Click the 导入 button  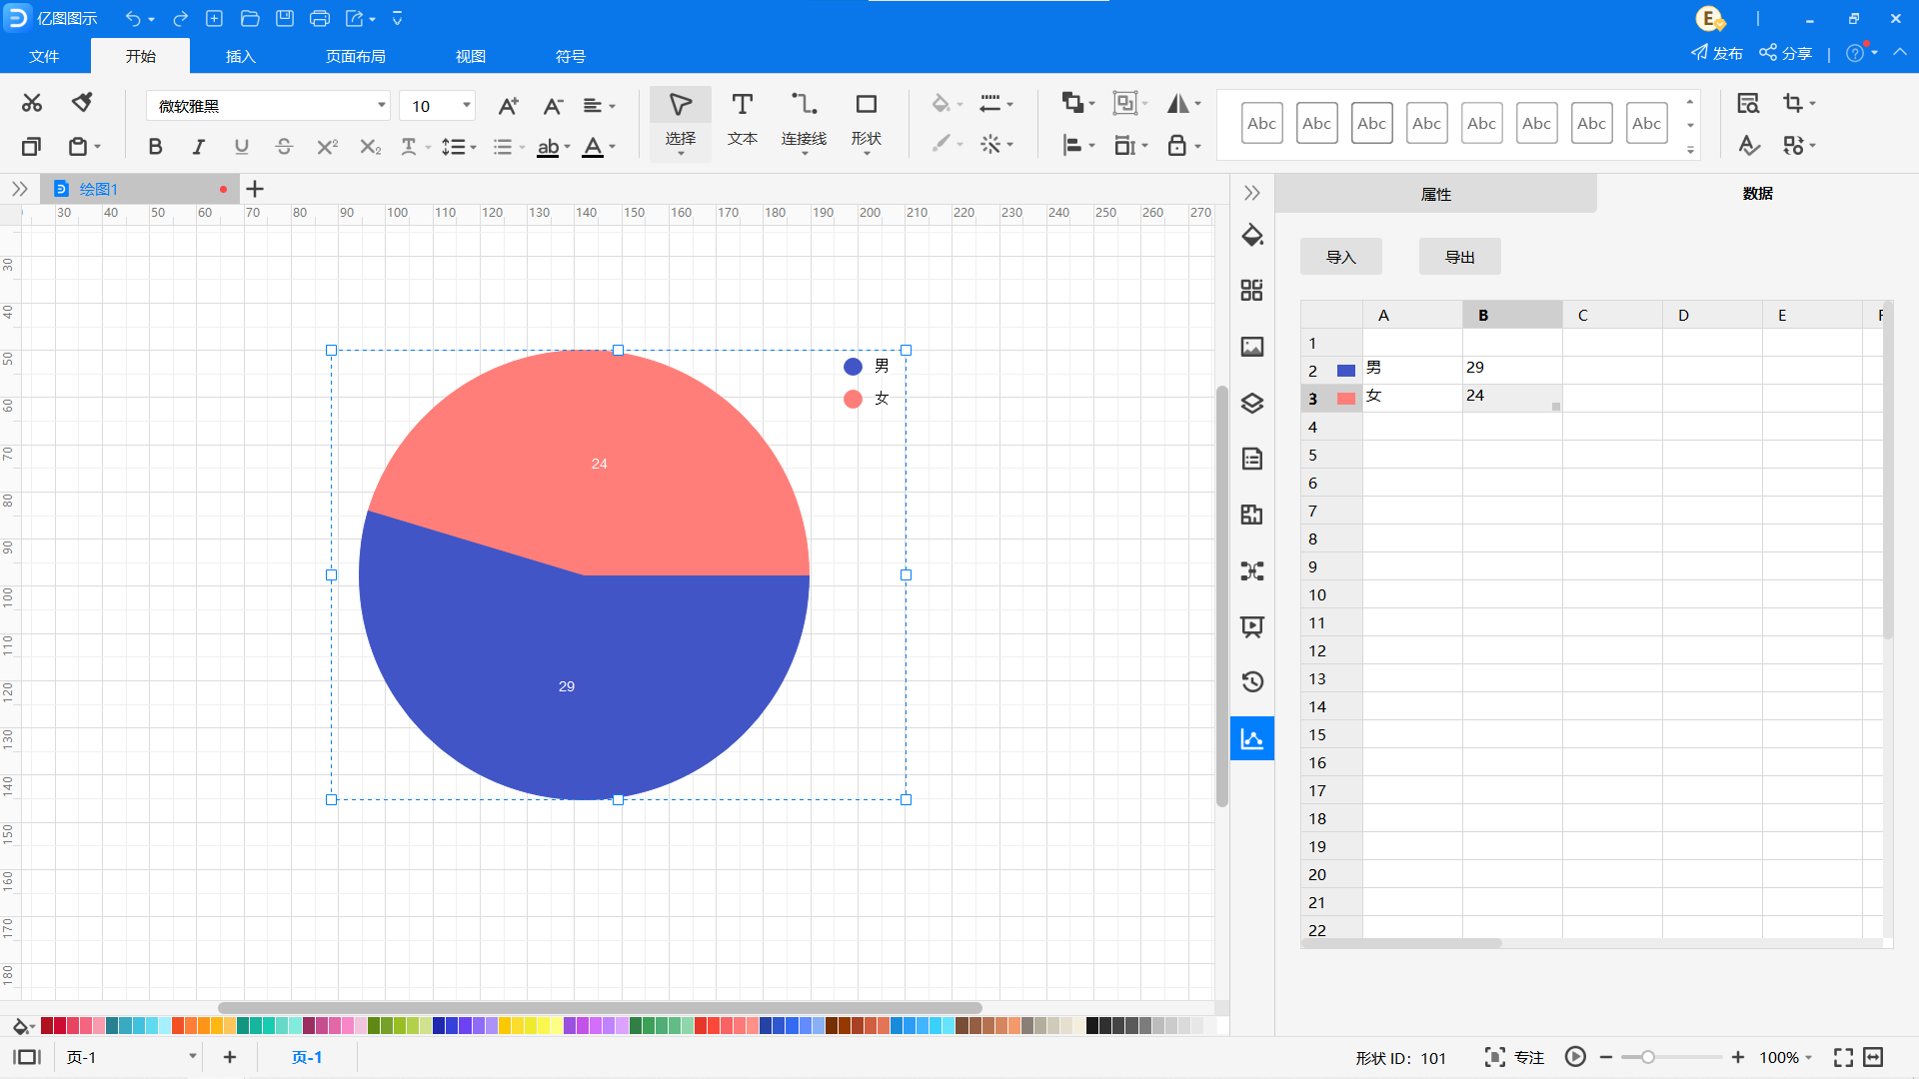(x=1340, y=257)
